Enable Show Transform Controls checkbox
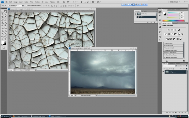The height and width of the screenshot is (118, 189). [x=26, y=6]
